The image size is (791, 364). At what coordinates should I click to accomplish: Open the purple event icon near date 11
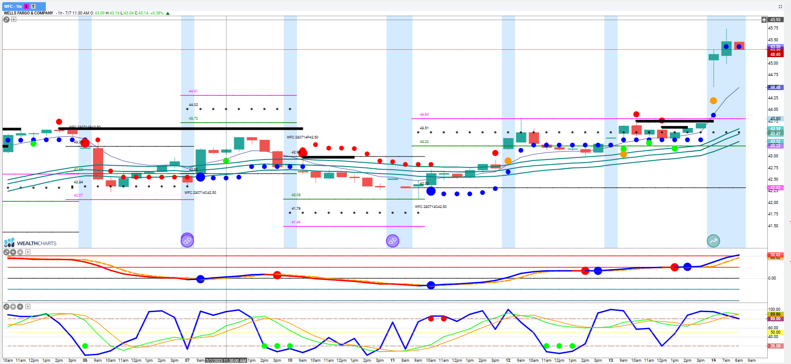[x=392, y=240]
